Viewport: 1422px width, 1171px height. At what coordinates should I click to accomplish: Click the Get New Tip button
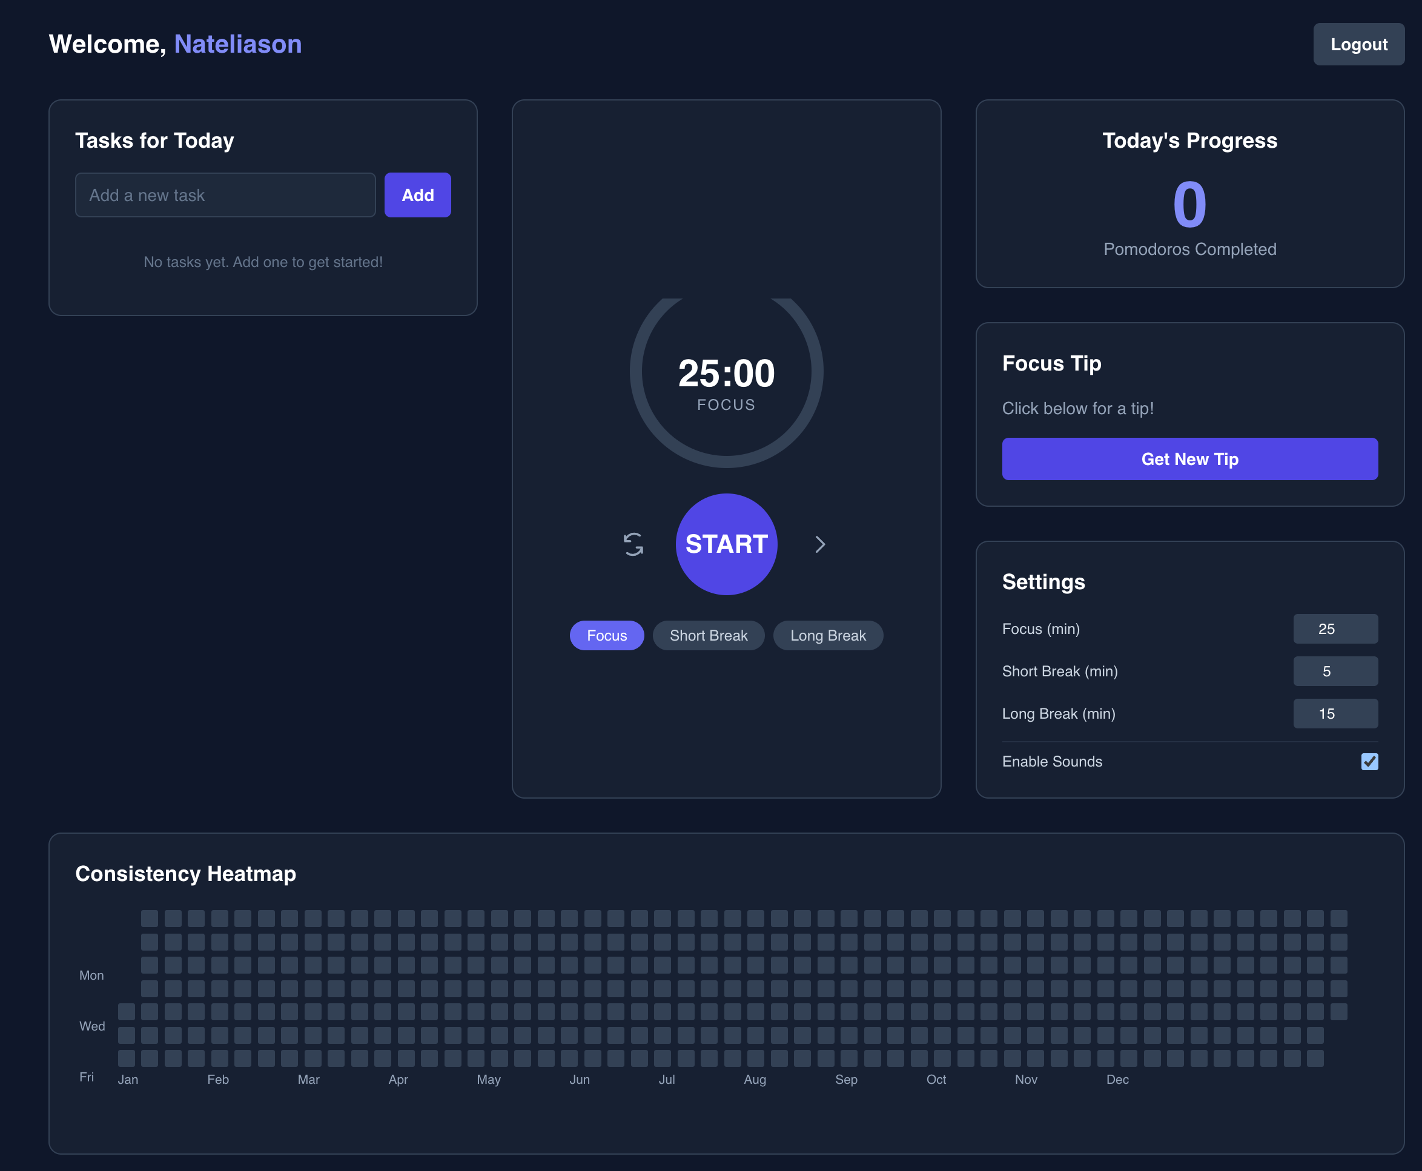(x=1189, y=460)
